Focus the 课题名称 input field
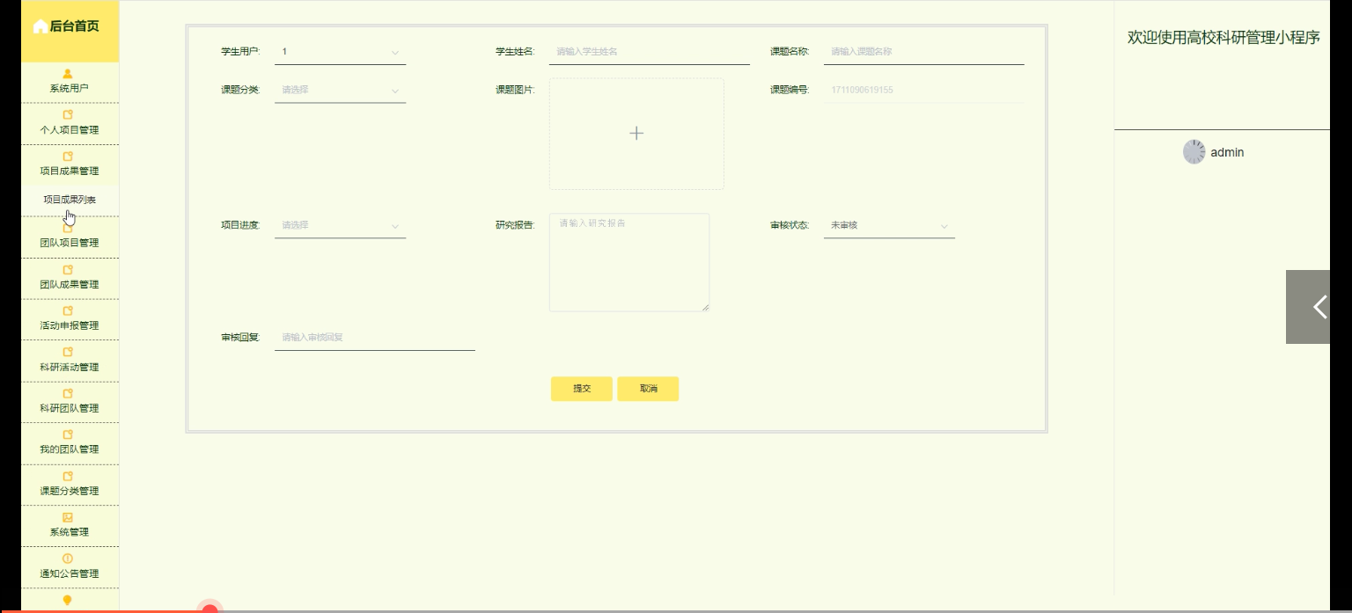This screenshot has height=613, width=1352. (924, 52)
